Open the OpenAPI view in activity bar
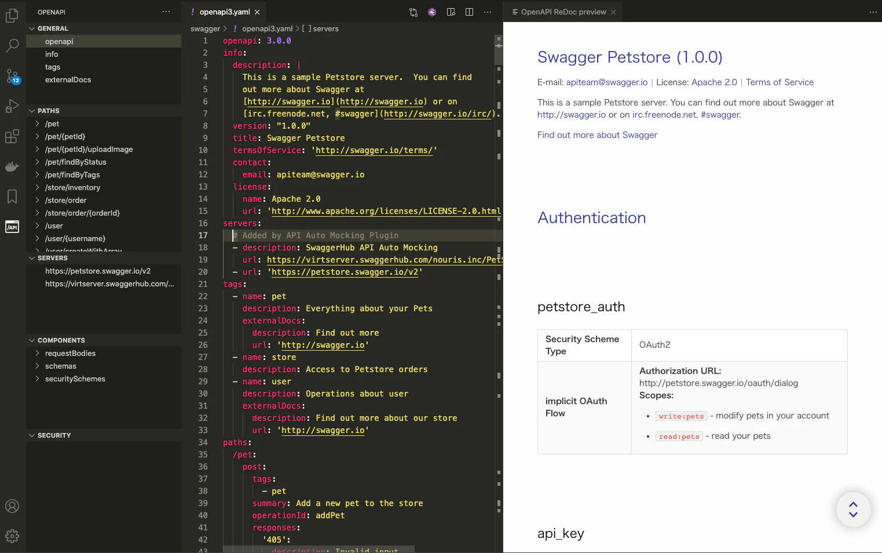 12,227
